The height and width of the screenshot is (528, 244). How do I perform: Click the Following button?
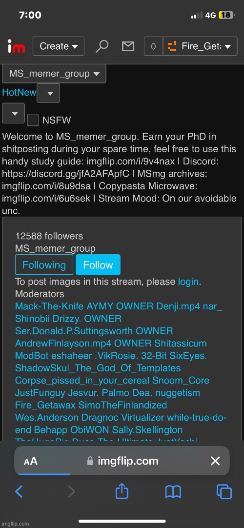(x=44, y=264)
